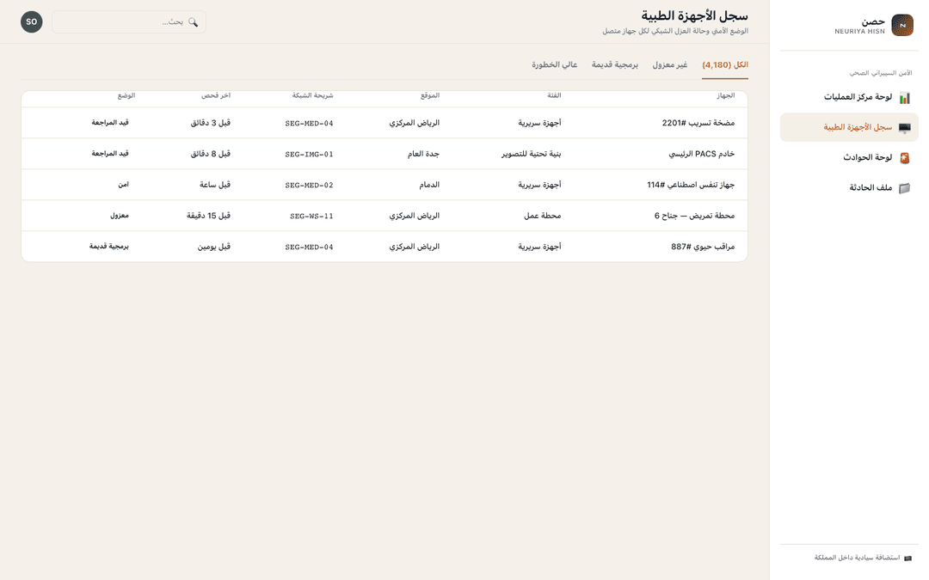This screenshot has width=929, height=580.
Task: Open device محطة تمريض — جناح 6
Action: [x=694, y=216]
